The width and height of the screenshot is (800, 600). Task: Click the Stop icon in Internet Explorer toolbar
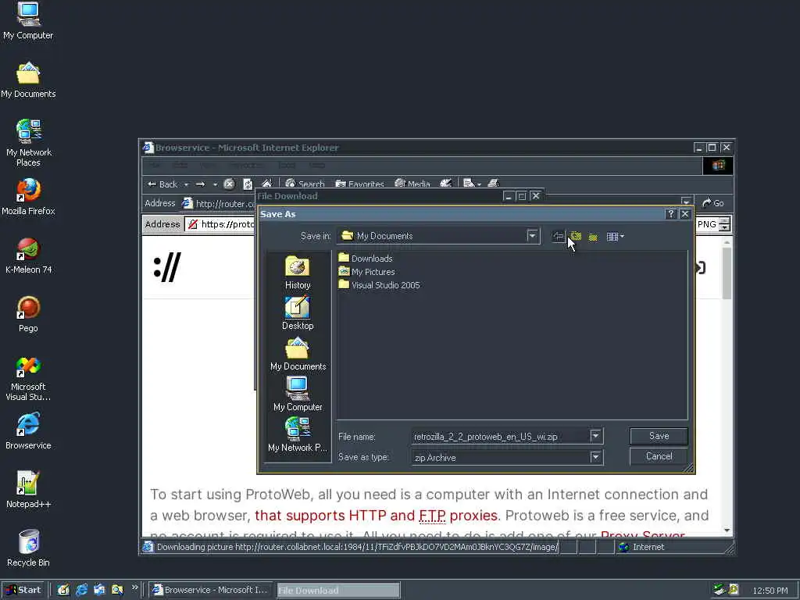point(229,184)
